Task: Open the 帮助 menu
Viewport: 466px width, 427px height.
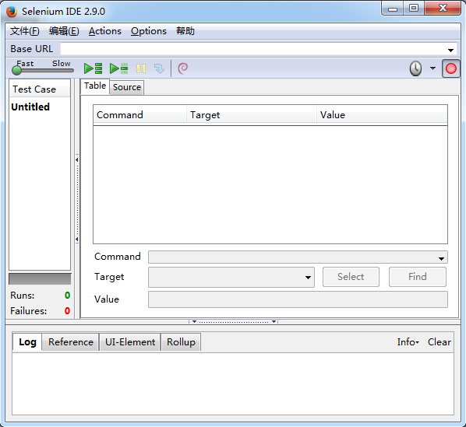Action: 185,31
